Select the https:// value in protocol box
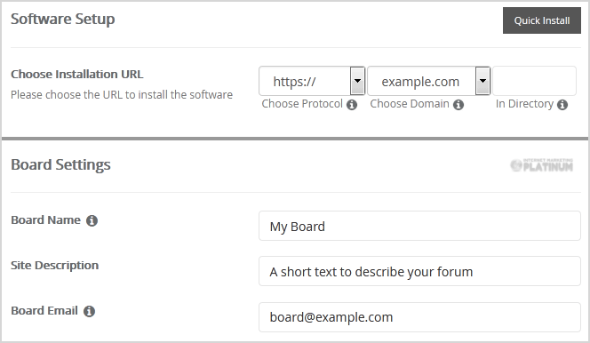Screen dimensions: 590x343 [x=294, y=82]
